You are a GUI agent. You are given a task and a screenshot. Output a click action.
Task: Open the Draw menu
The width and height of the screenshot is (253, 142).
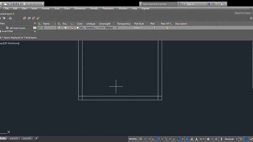(x=67, y=9)
